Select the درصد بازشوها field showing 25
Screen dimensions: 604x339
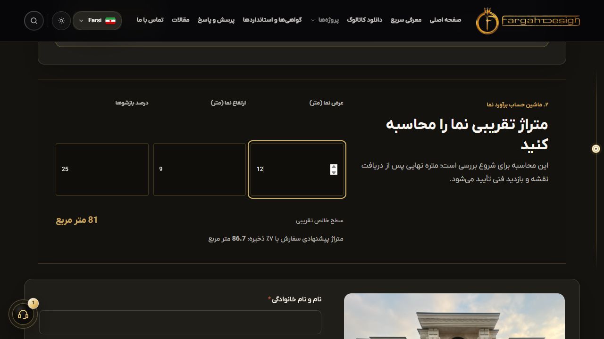point(102,169)
